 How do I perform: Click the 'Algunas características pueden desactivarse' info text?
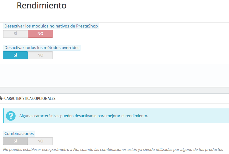[84, 116]
